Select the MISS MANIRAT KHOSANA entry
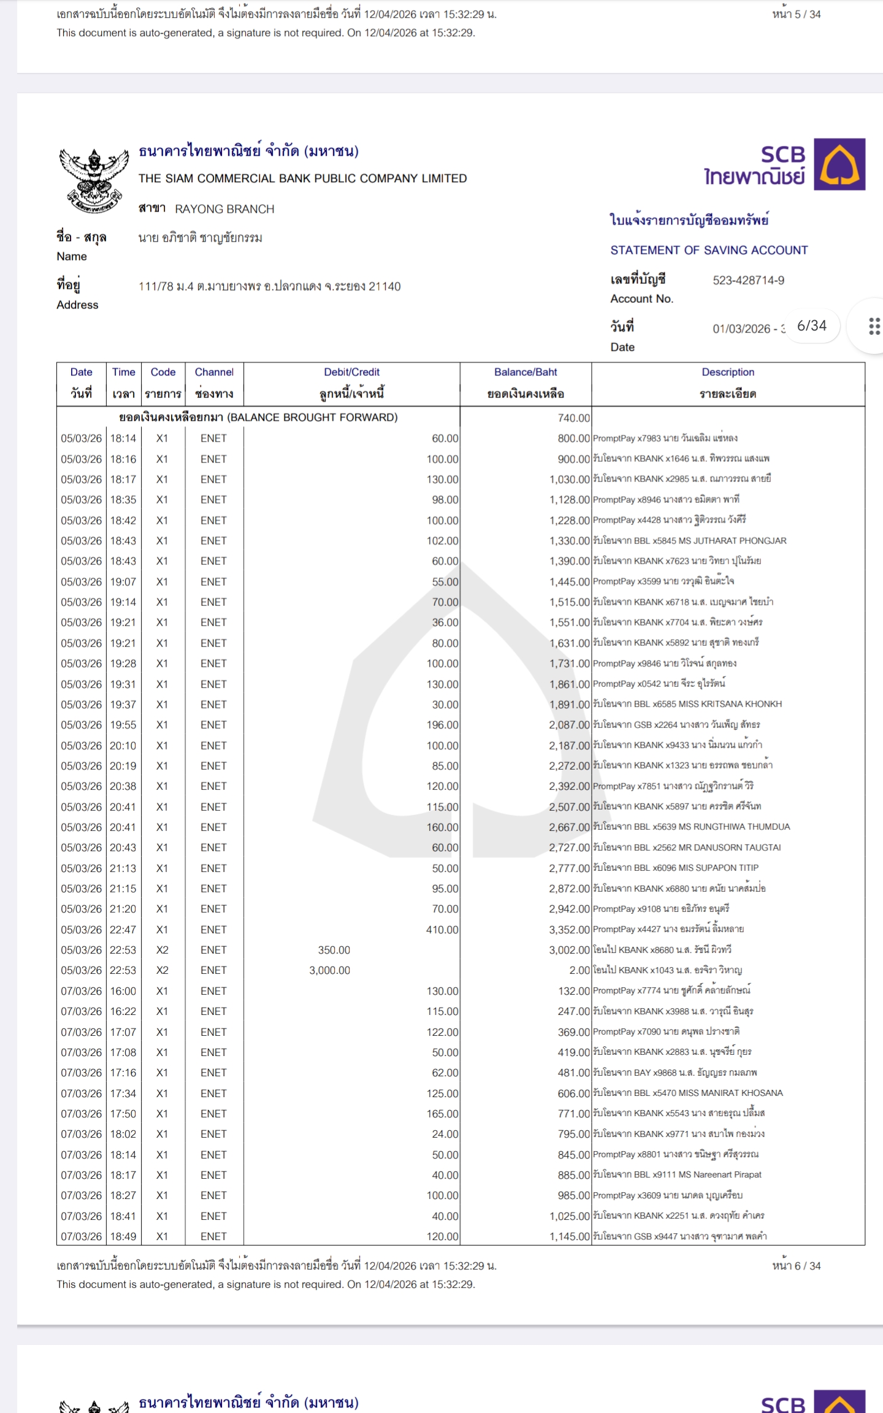The width and height of the screenshot is (883, 1413). point(687,1093)
